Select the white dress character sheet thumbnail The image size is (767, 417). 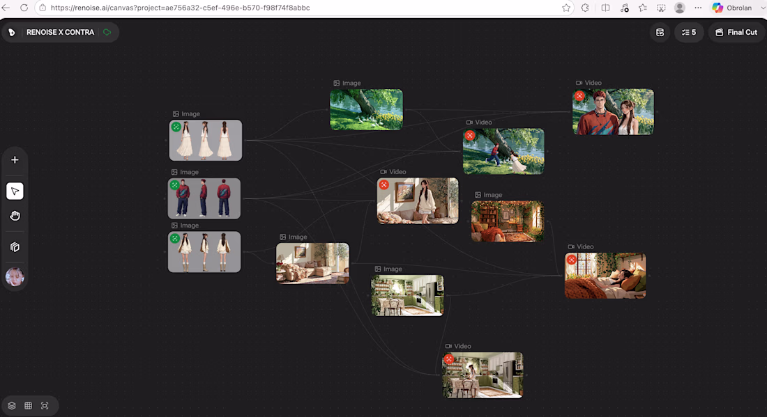206,140
